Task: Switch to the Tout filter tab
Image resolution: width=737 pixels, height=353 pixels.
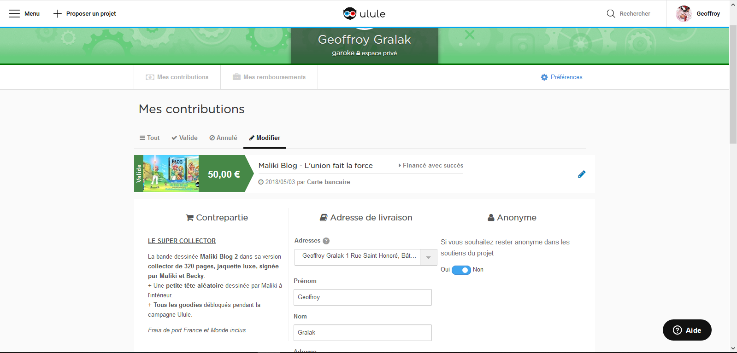Action: [149, 138]
